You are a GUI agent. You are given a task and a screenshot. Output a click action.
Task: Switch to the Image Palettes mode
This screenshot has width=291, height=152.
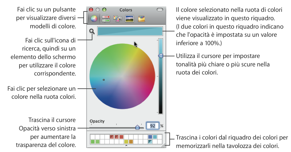coord(129,19)
